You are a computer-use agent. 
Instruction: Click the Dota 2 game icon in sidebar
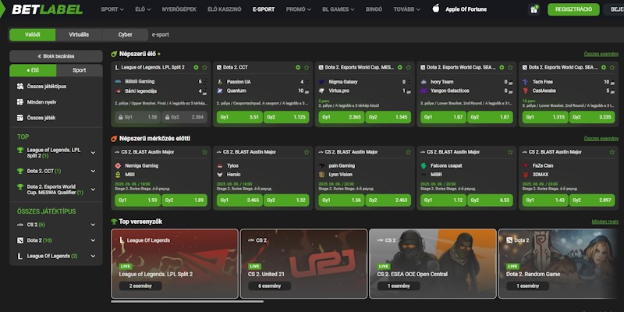coord(20,240)
